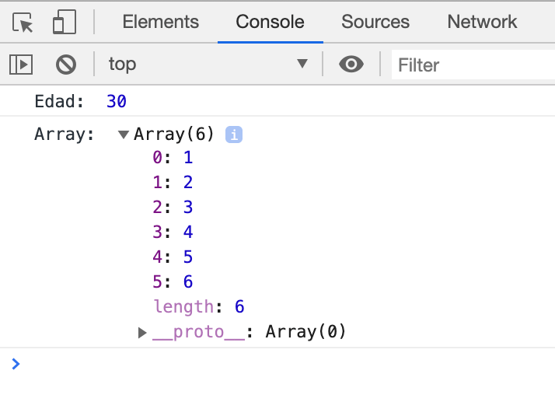Viewport: 555px width, 395px height.
Task: Collapse the Array(6) tree
Action: [x=123, y=135]
